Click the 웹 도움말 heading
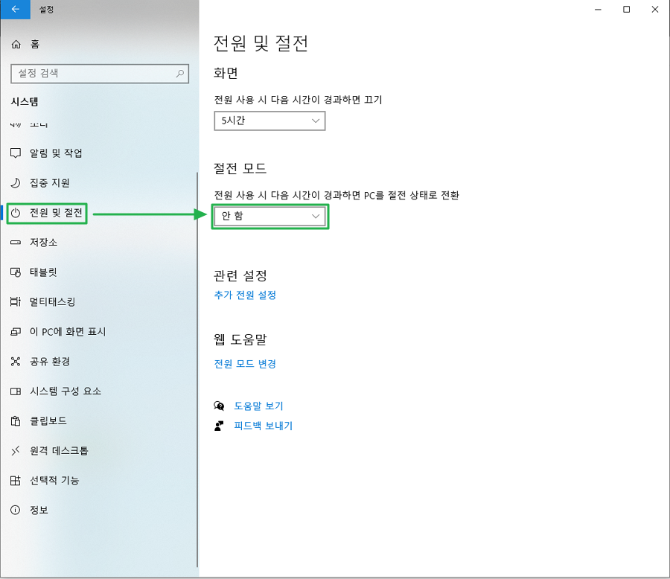The width and height of the screenshot is (670, 579). [x=240, y=339]
